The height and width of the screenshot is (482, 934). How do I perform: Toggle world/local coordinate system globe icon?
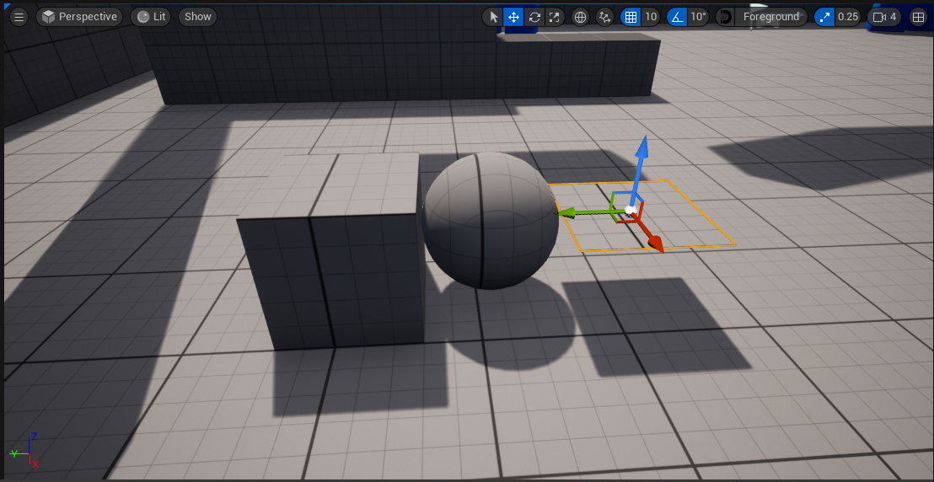point(580,17)
